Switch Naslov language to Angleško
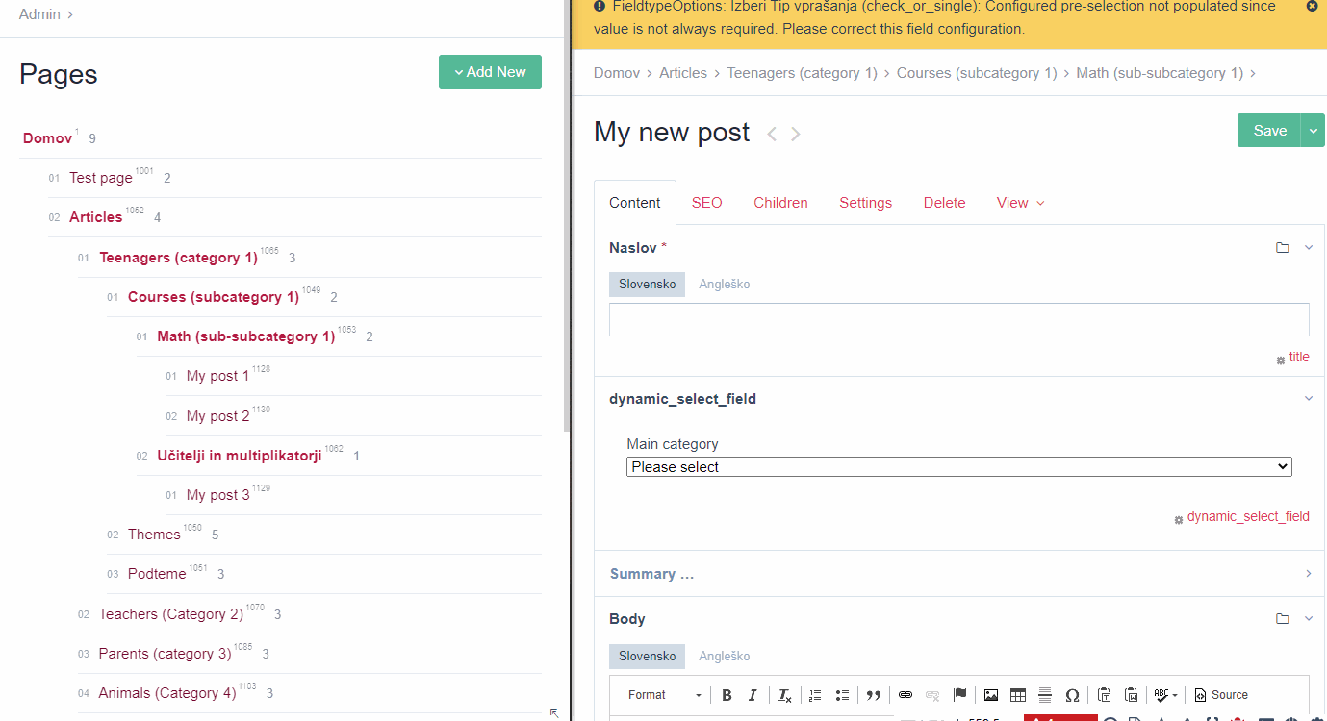Image resolution: width=1327 pixels, height=721 pixels. tap(724, 284)
